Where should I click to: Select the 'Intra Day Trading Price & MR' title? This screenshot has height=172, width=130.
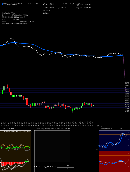pyautogui.click(x=48, y=129)
